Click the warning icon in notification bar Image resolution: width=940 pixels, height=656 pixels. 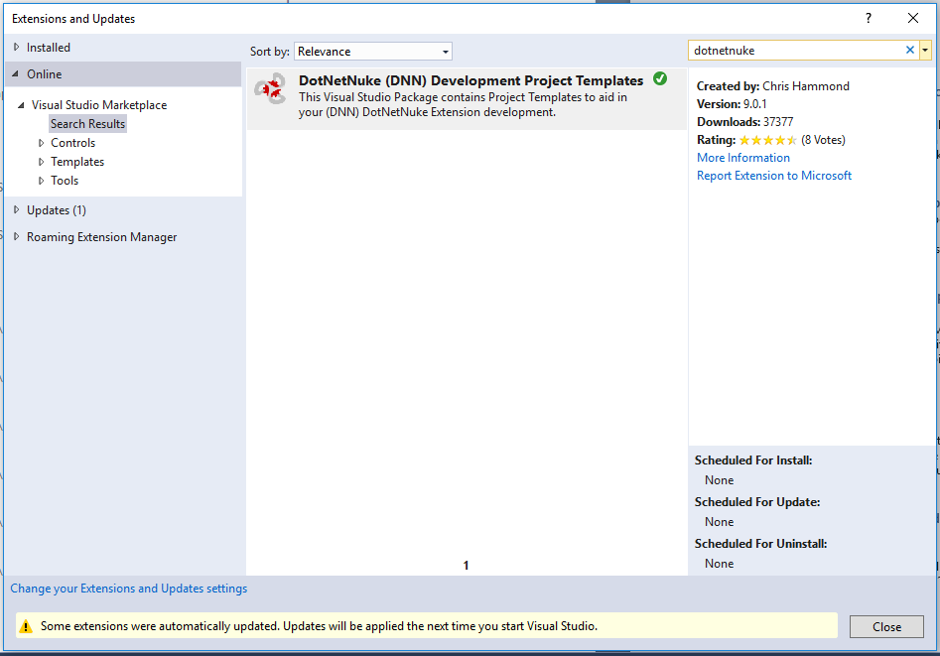point(26,626)
